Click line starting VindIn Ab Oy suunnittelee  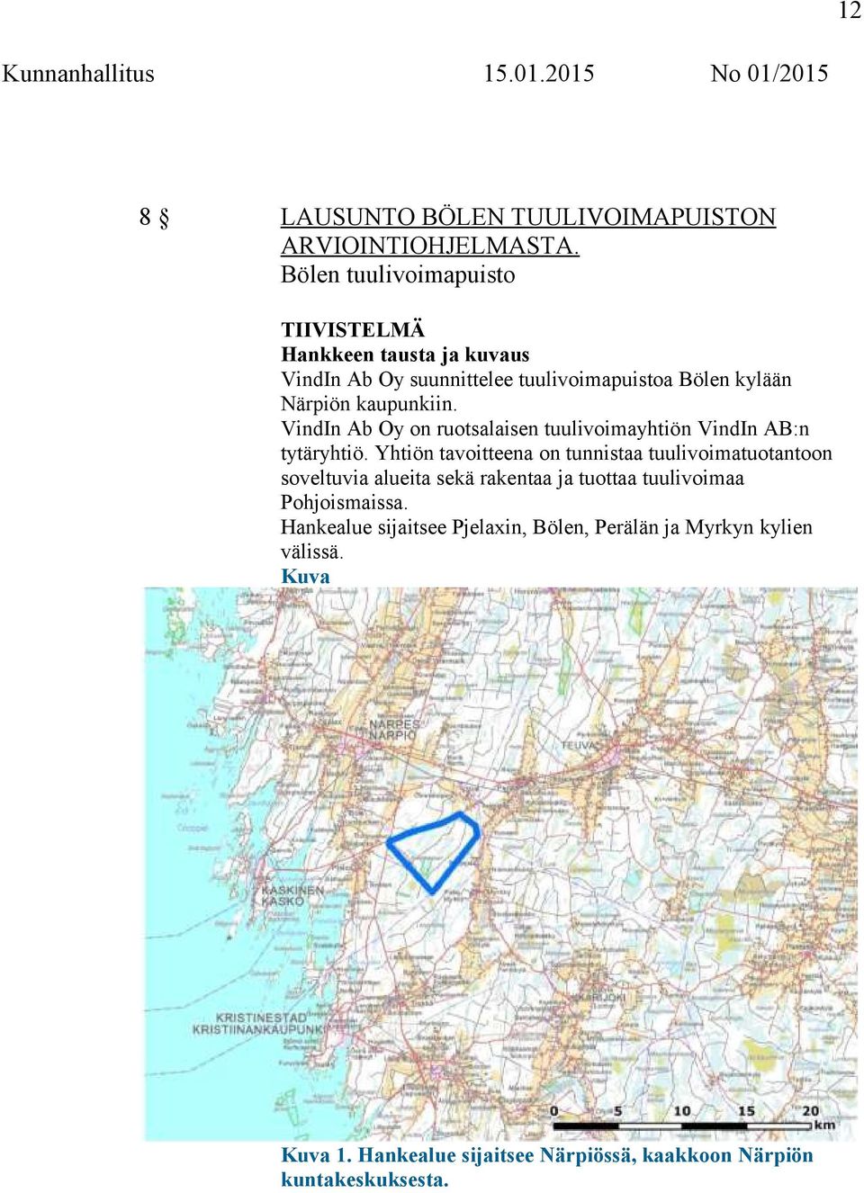[536, 379]
